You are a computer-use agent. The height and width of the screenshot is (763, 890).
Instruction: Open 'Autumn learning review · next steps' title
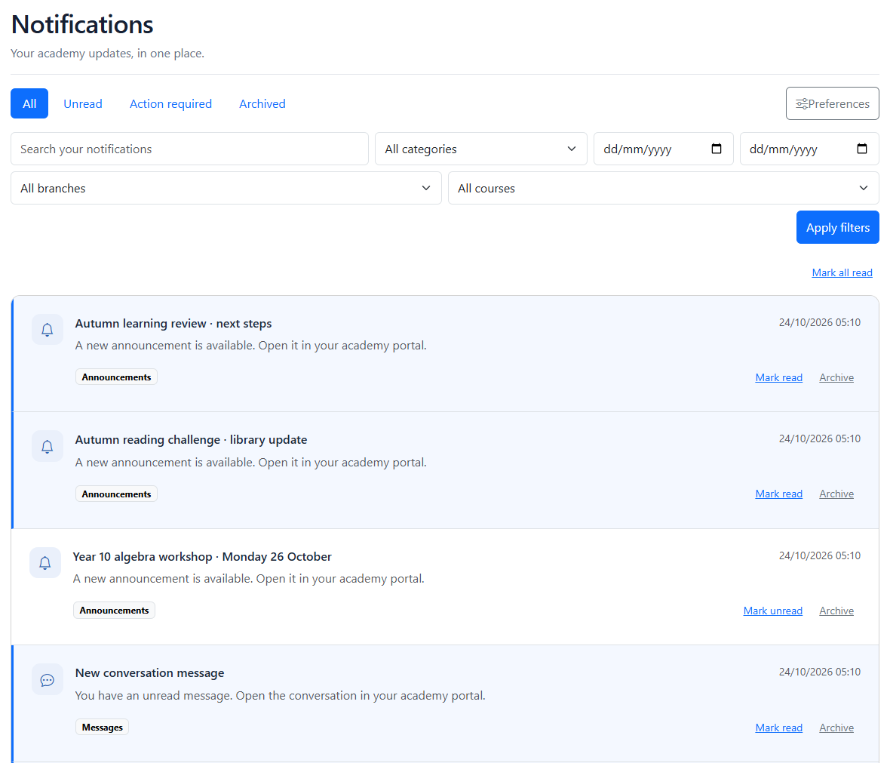click(173, 323)
